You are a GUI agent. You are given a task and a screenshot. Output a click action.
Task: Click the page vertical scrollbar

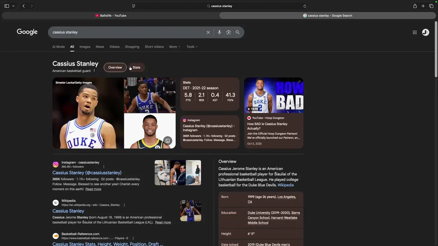point(436,50)
